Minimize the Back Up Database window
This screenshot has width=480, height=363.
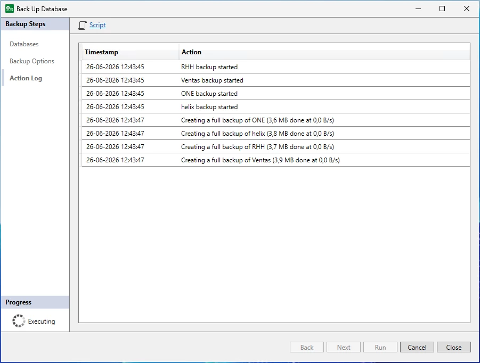tap(418, 9)
